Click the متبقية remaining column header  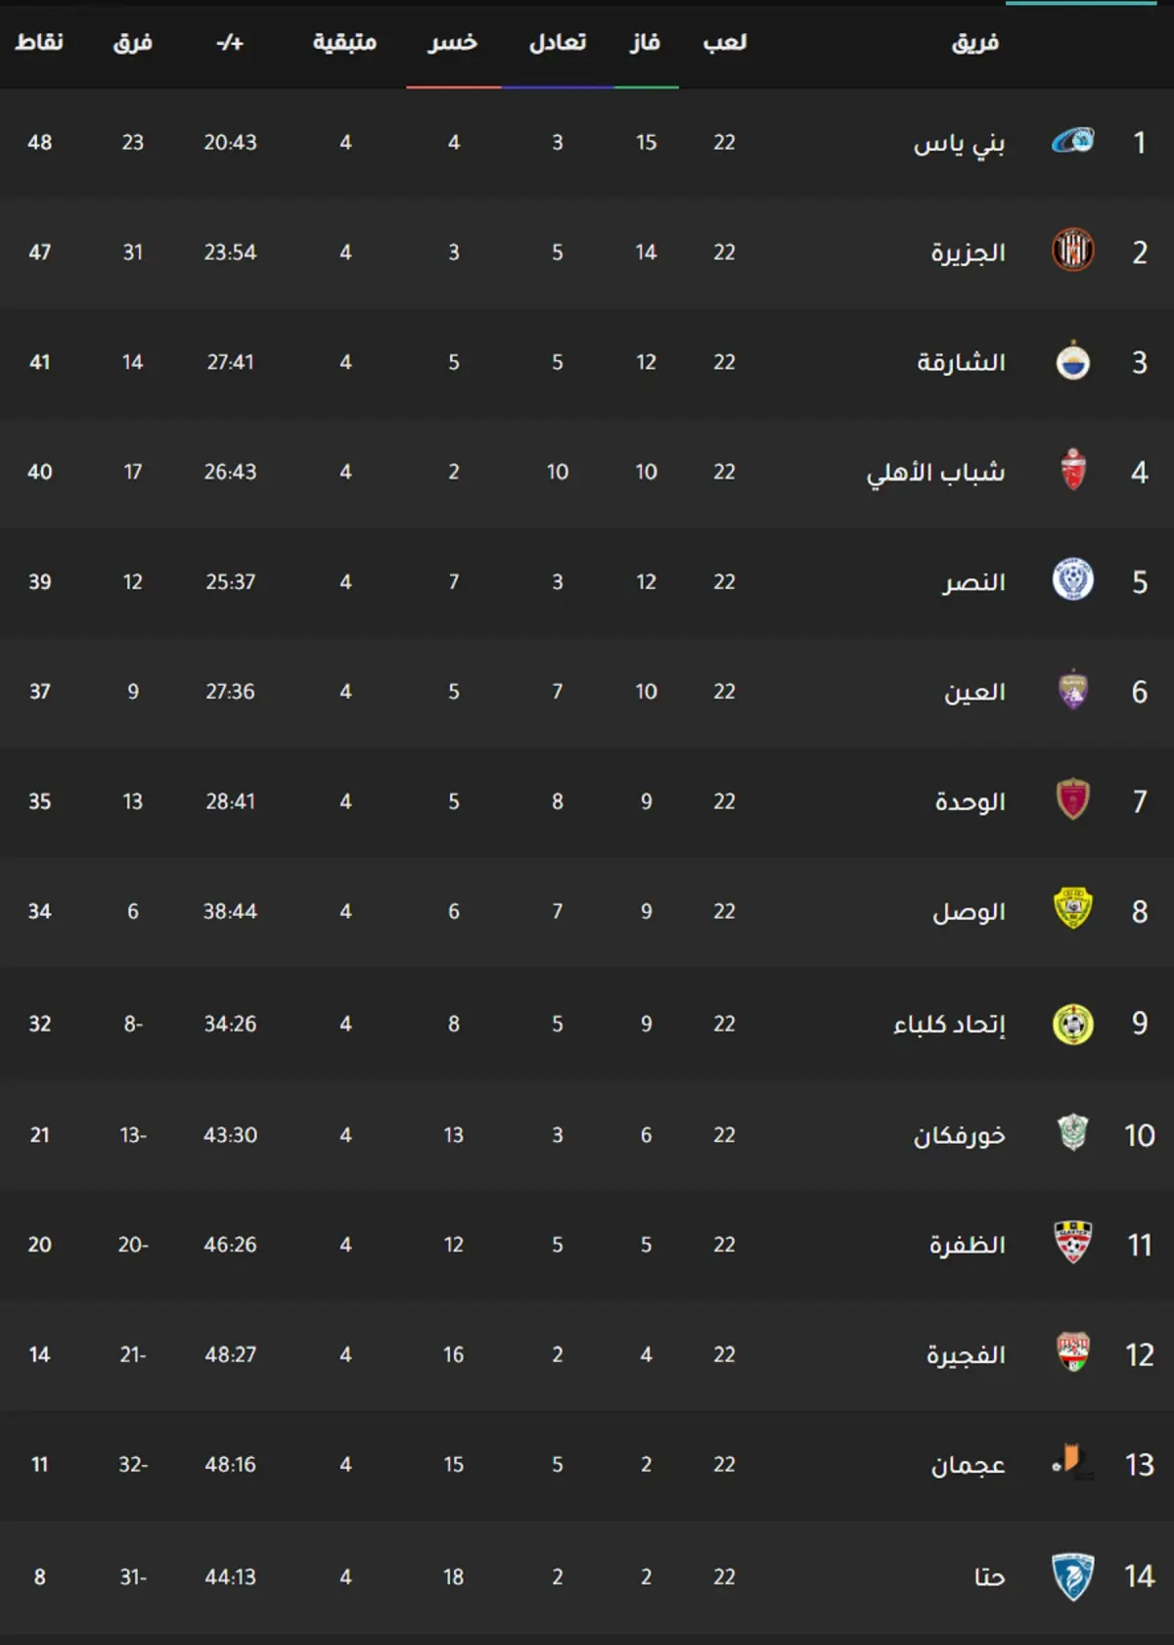(x=344, y=42)
